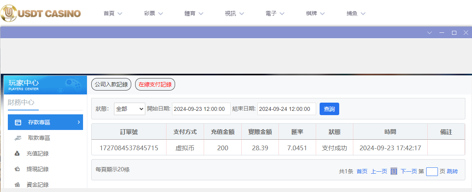Switch to 公司入款記錄 tab
Viewport: 472px width, 192px height.
point(111,84)
